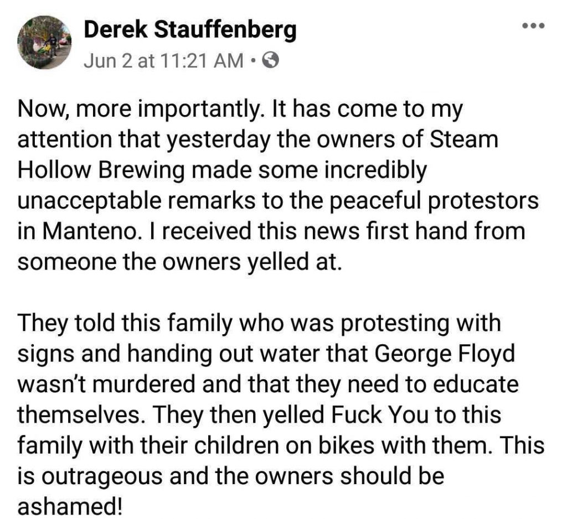Viewport: 567px width, 519px height.
Task: Click the '11:21 AM' time text
Action: (201, 60)
